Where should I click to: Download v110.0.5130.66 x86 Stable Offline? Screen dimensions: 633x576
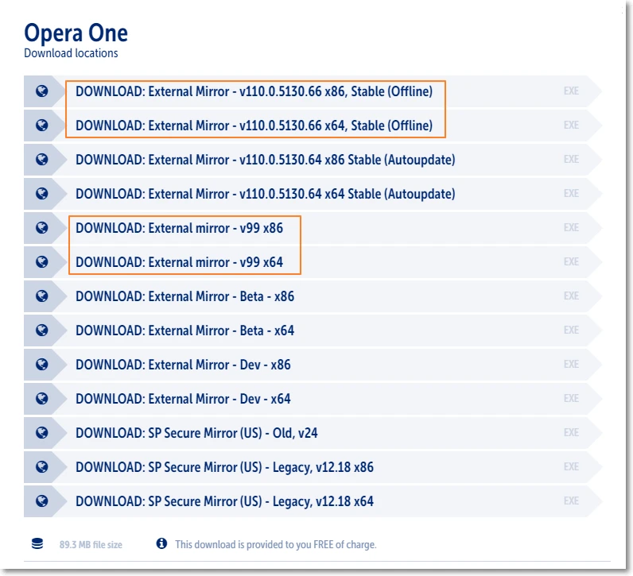click(254, 91)
